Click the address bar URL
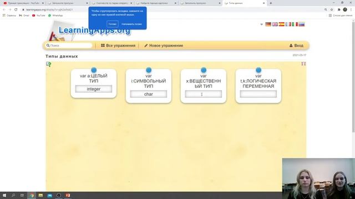This screenshot has width=355, height=199. click(x=49, y=10)
